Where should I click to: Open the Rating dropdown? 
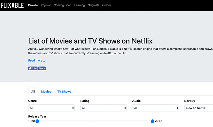pyautogui.click(x=104, y=108)
